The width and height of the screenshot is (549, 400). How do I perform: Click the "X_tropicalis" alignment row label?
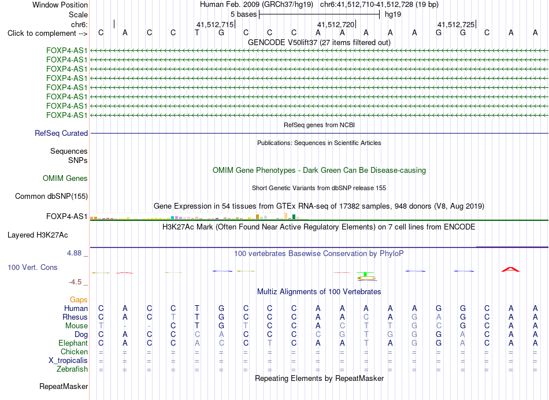(x=68, y=361)
